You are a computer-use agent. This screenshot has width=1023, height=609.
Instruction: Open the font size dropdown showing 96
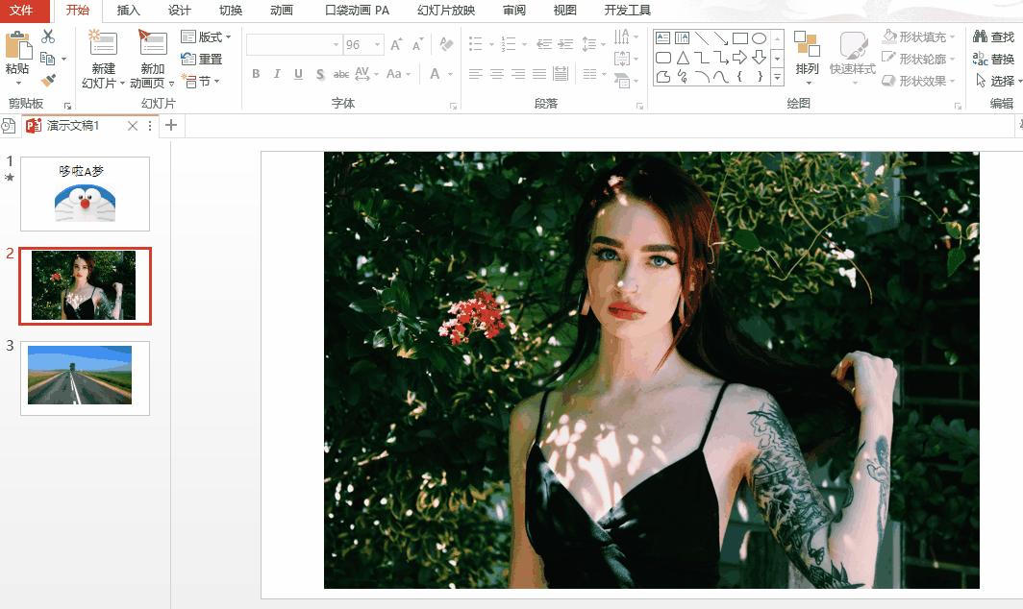pos(378,45)
